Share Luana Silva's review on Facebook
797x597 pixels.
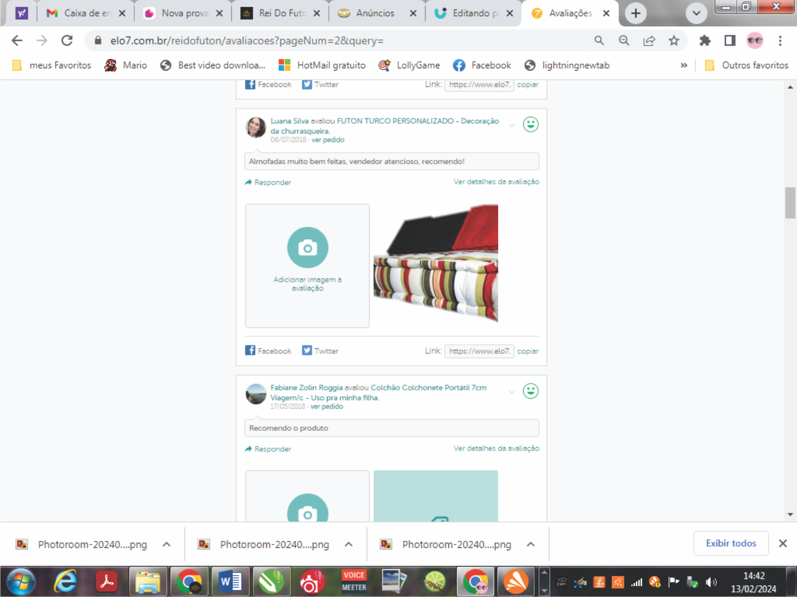(x=268, y=351)
